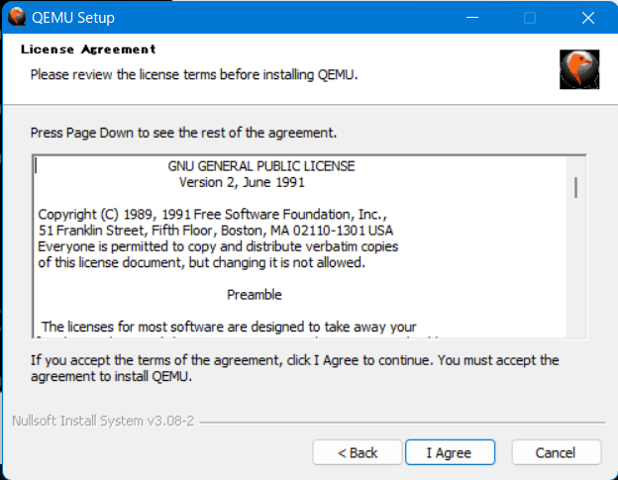Click the 51 Franklin Street address line
The width and height of the screenshot is (618, 480).
(215, 230)
